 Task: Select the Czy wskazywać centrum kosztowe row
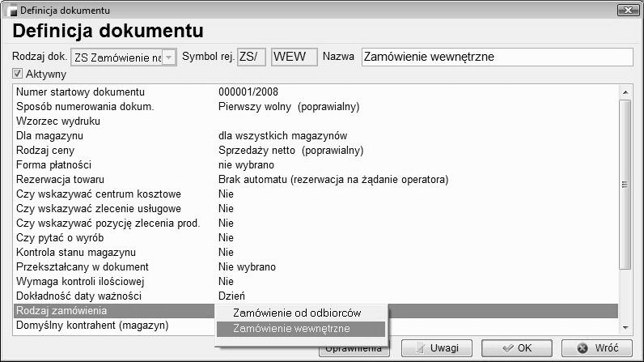[316, 194]
